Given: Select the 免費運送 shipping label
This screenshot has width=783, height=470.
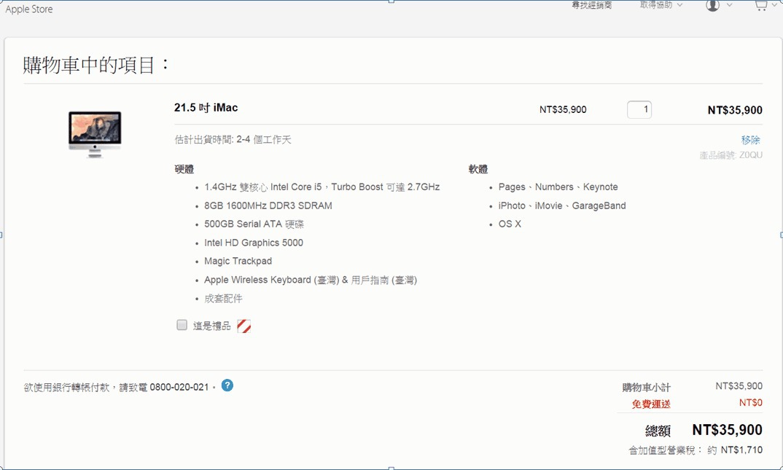Looking at the screenshot, I should pos(650,404).
